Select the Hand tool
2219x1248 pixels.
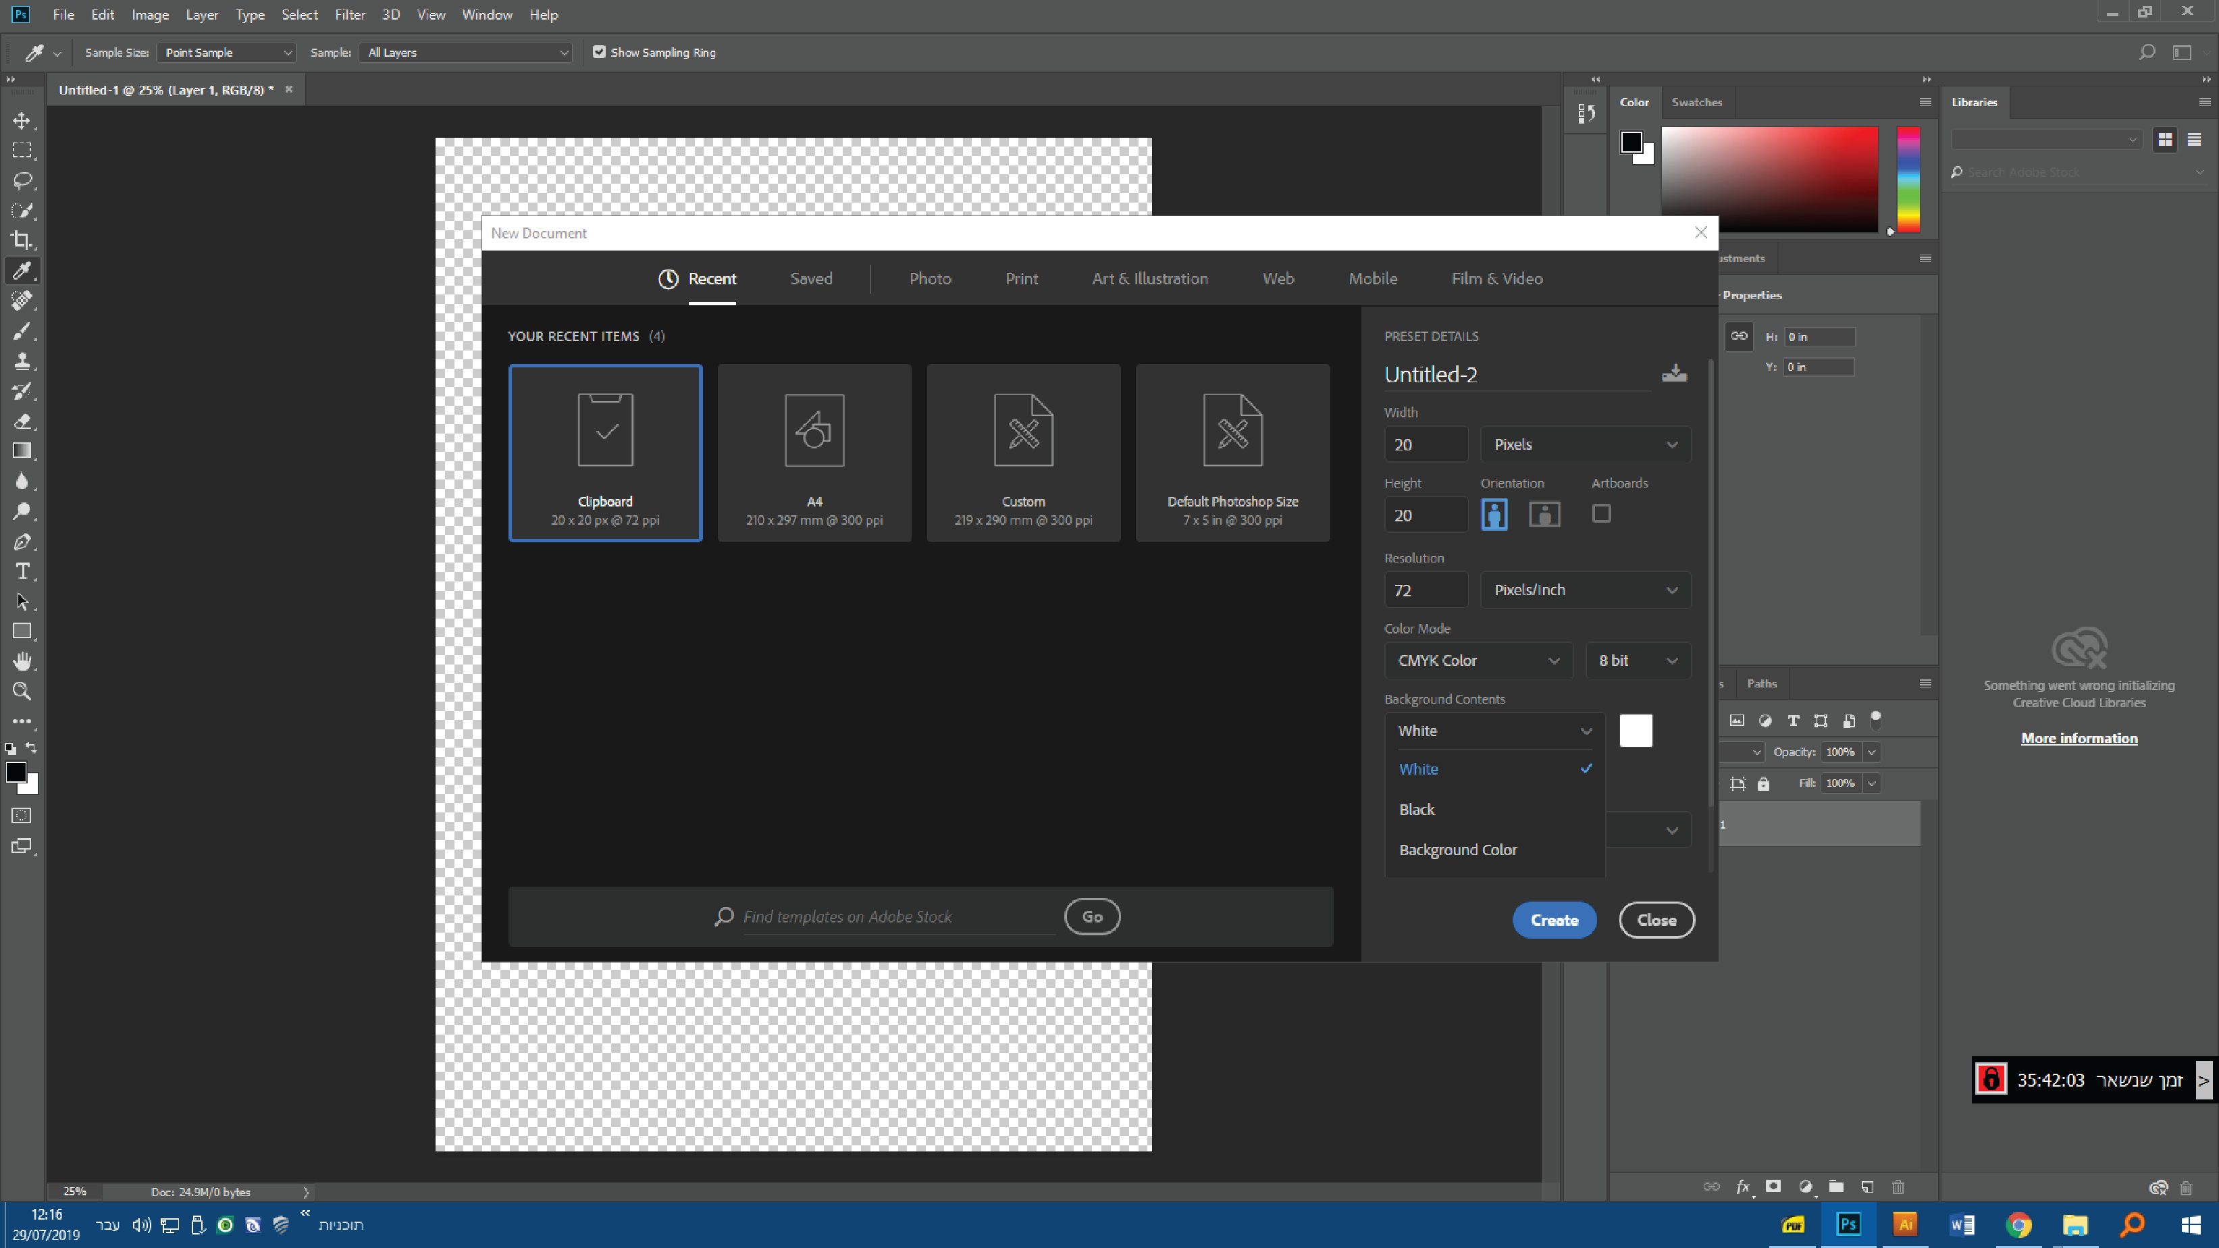pyautogui.click(x=22, y=661)
